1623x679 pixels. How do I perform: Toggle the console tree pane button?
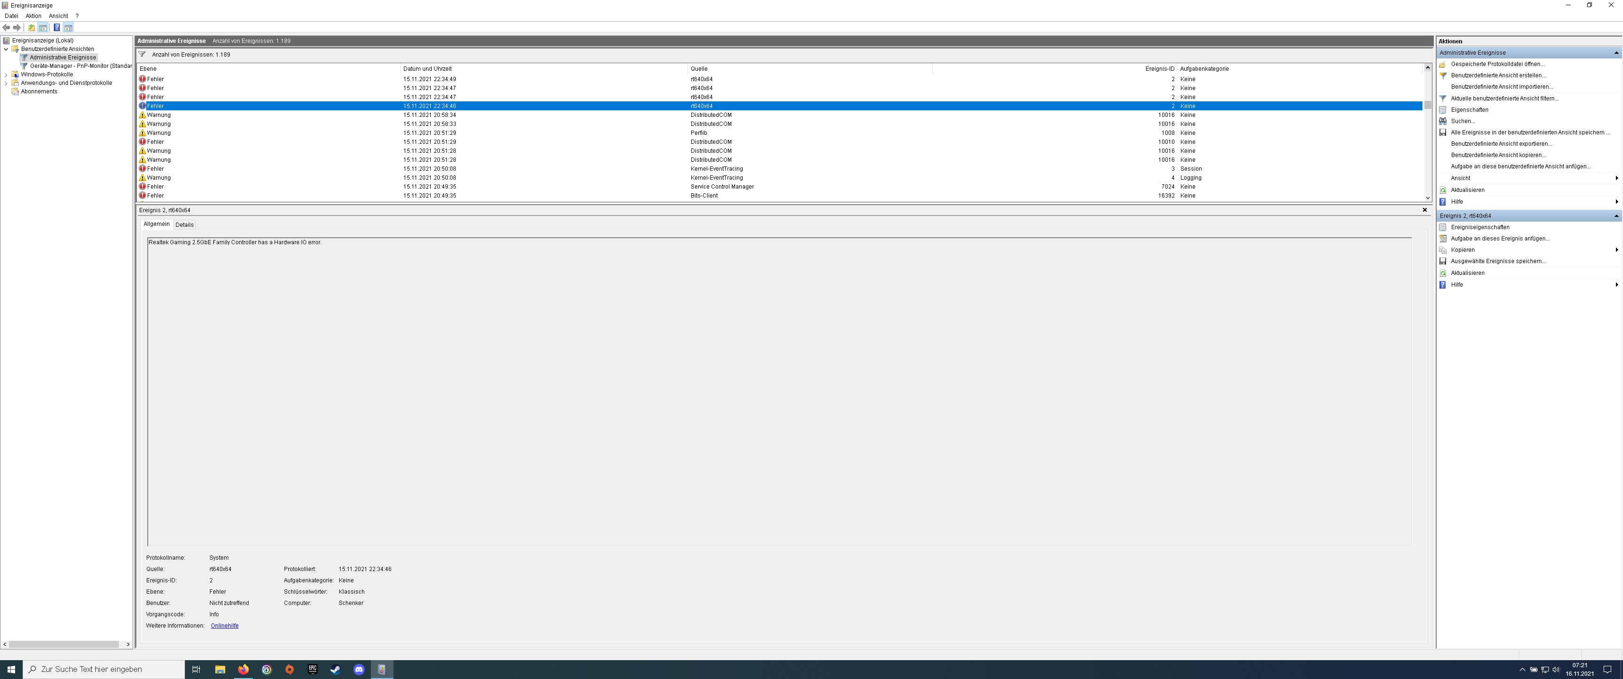(x=43, y=28)
